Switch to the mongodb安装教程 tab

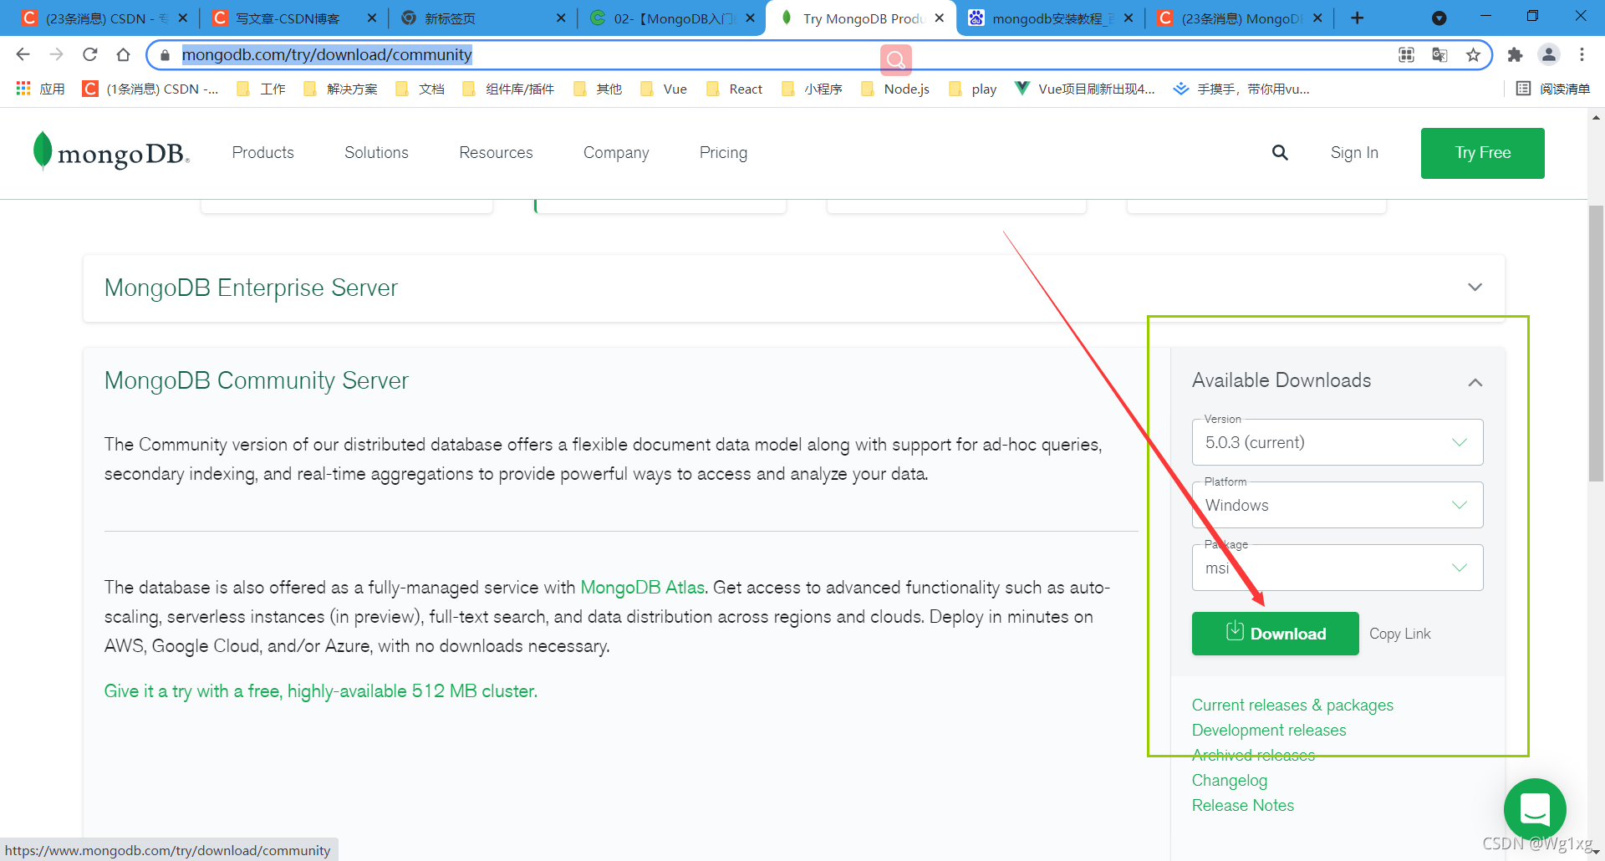1049,18
